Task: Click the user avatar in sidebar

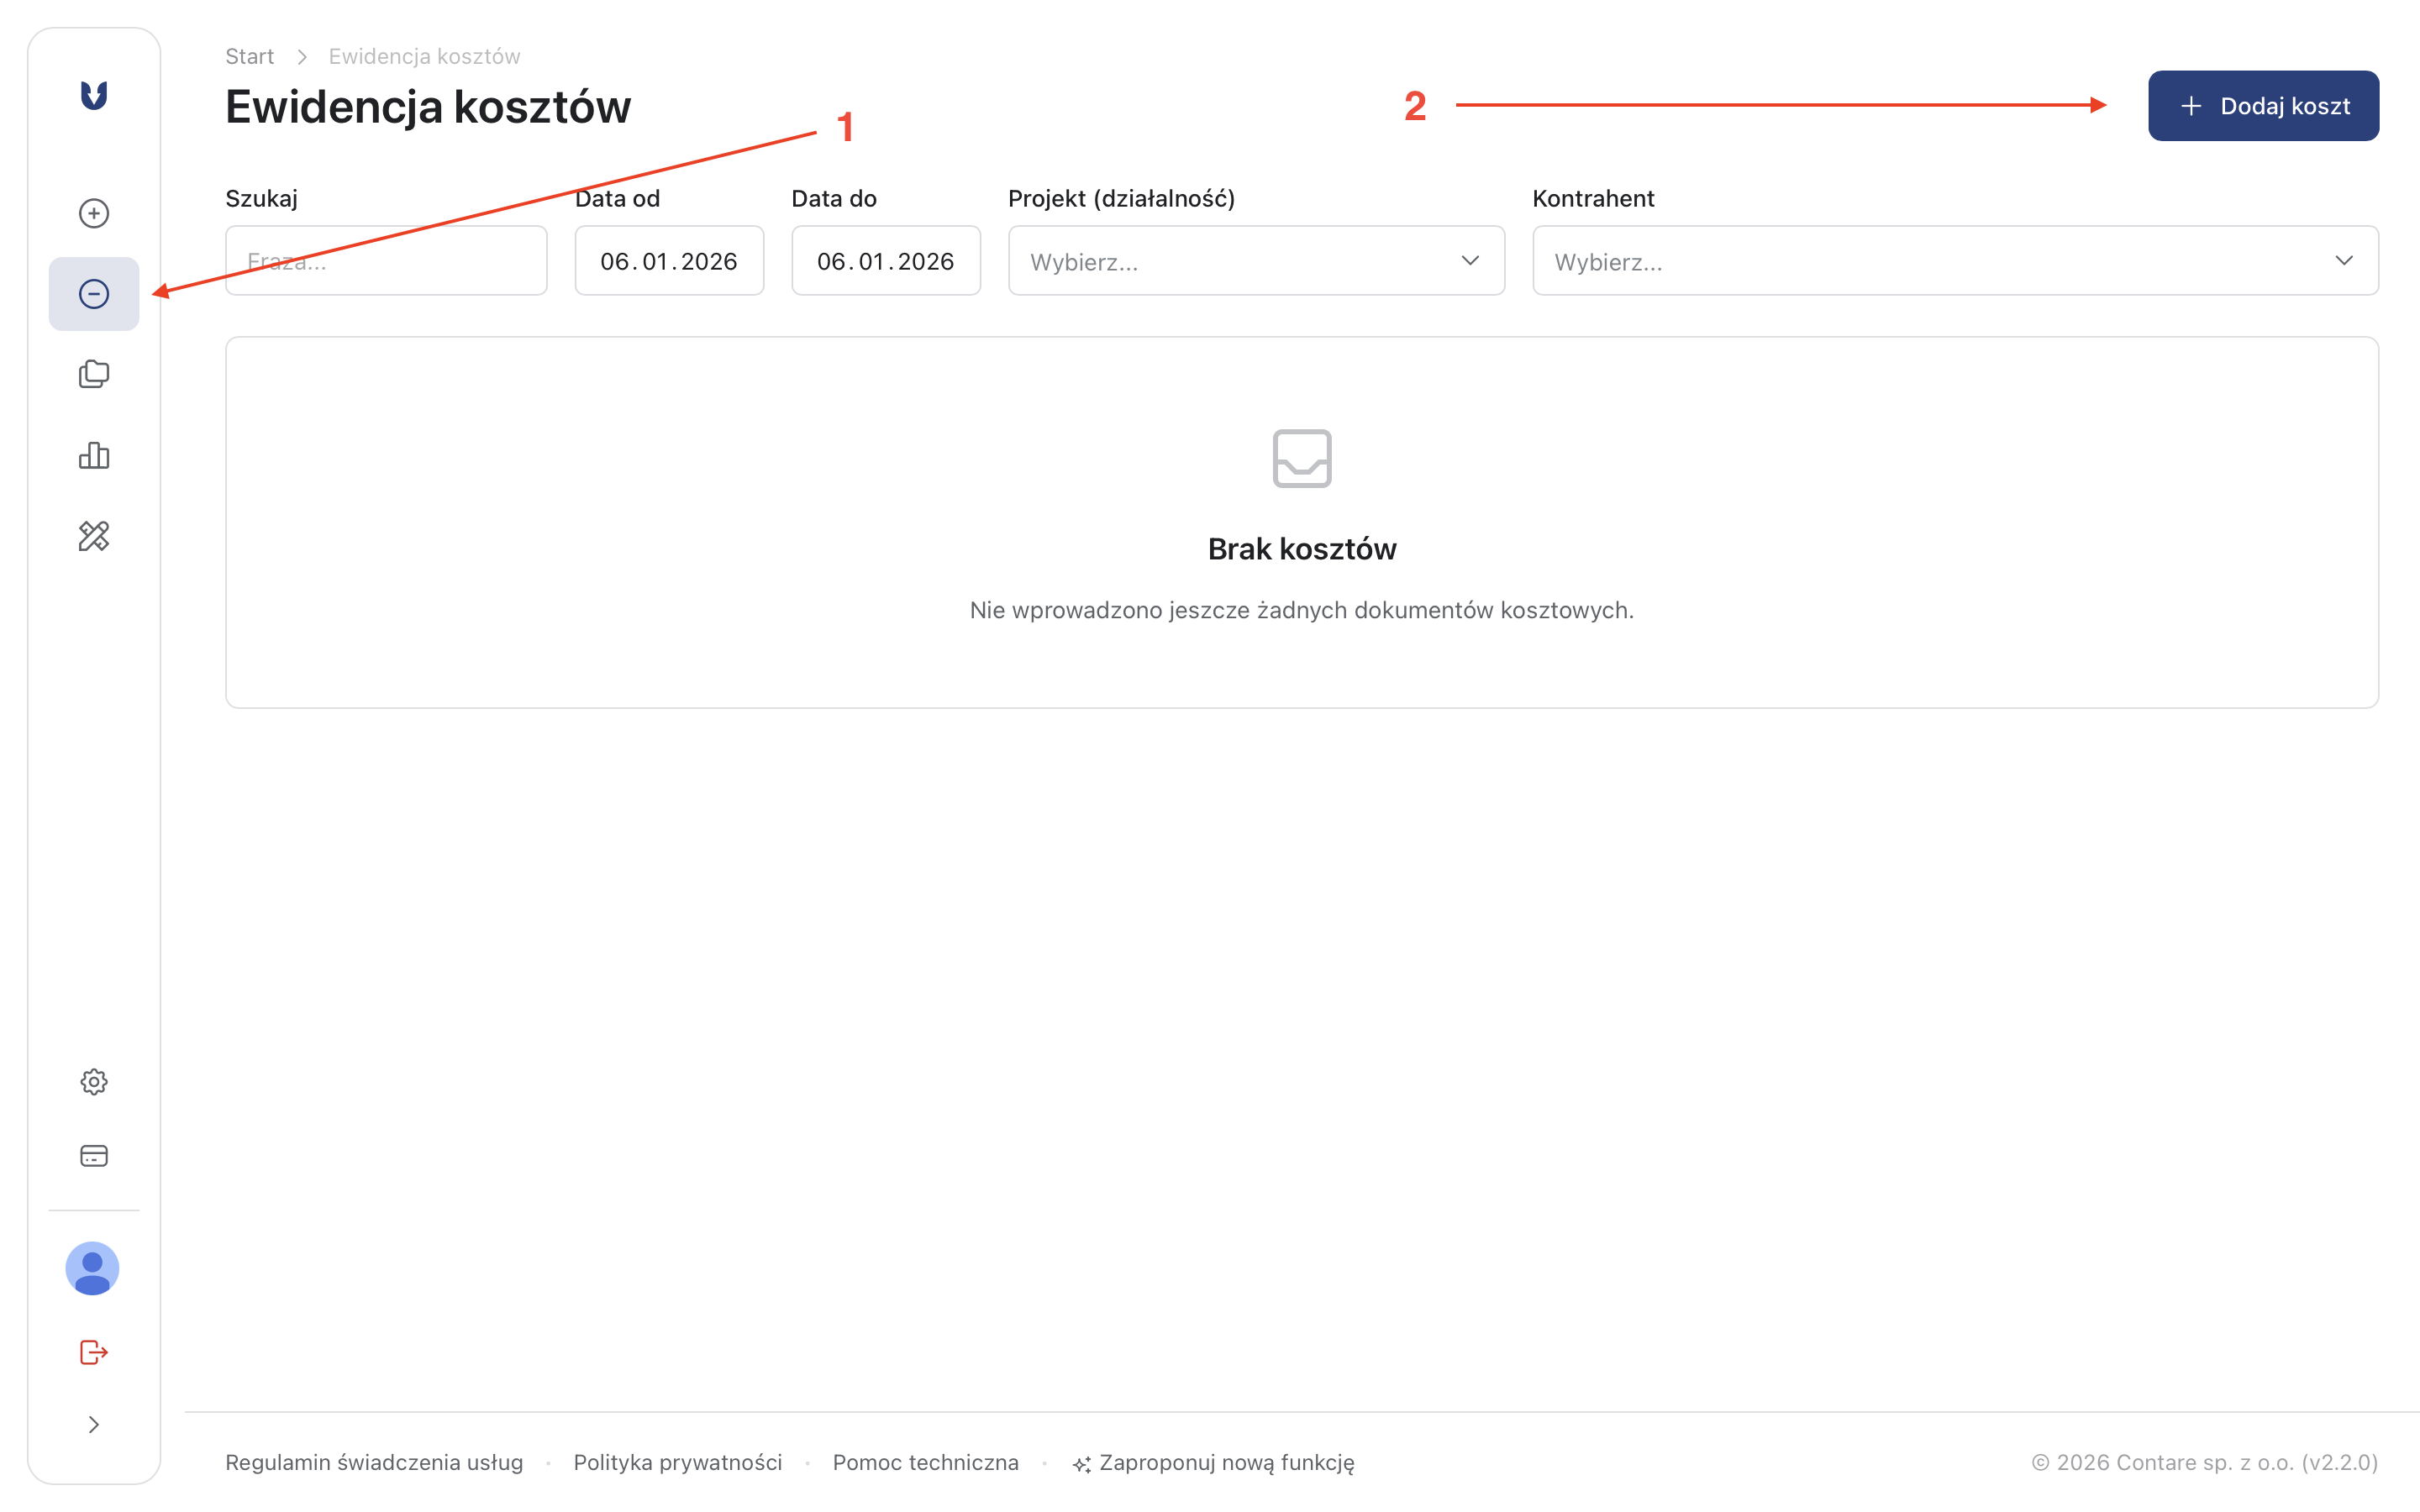Action: tap(92, 1268)
